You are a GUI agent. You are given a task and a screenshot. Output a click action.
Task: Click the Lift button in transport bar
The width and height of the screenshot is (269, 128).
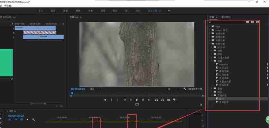(x=156, y=100)
